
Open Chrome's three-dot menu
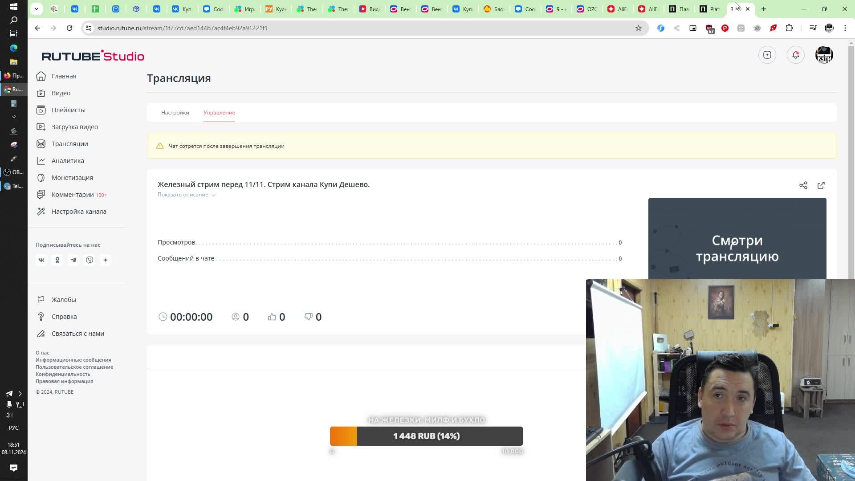click(x=845, y=28)
